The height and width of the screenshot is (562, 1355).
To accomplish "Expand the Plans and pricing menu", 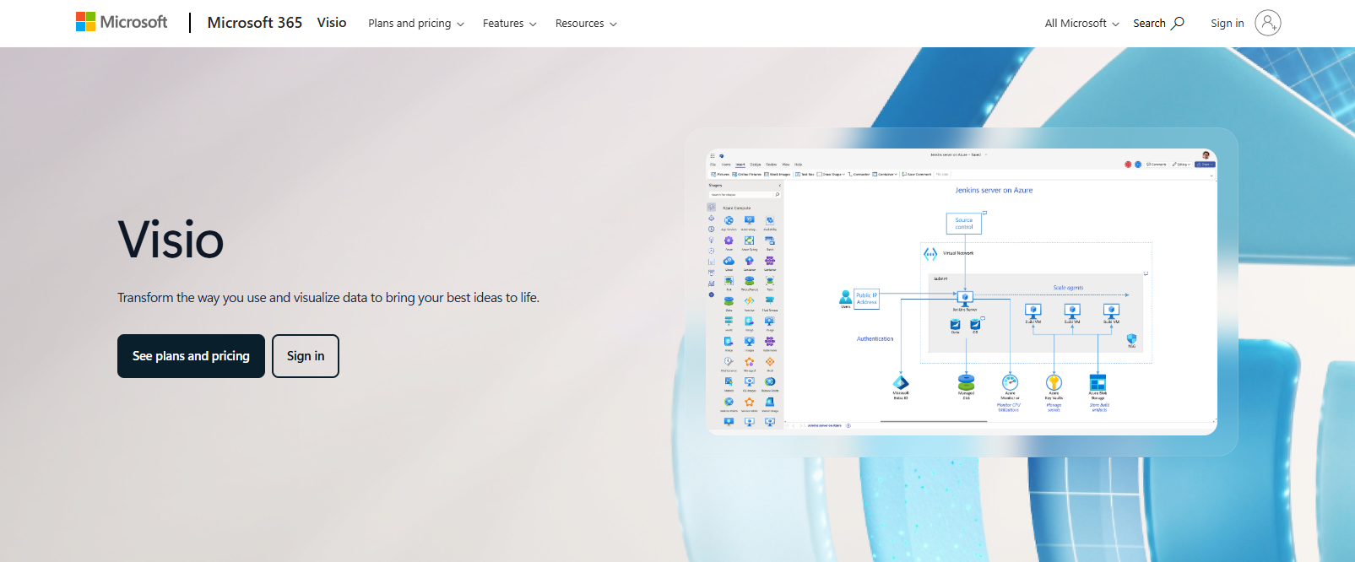I will coord(416,24).
